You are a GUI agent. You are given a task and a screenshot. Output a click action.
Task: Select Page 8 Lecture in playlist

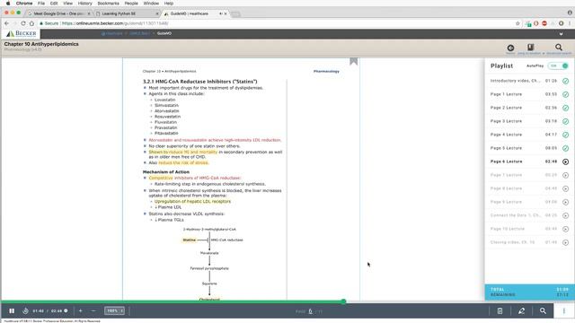[x=529, y=188]
